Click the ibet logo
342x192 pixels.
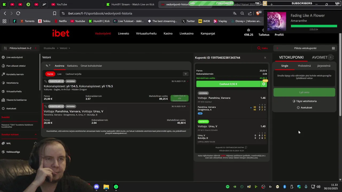61,33
